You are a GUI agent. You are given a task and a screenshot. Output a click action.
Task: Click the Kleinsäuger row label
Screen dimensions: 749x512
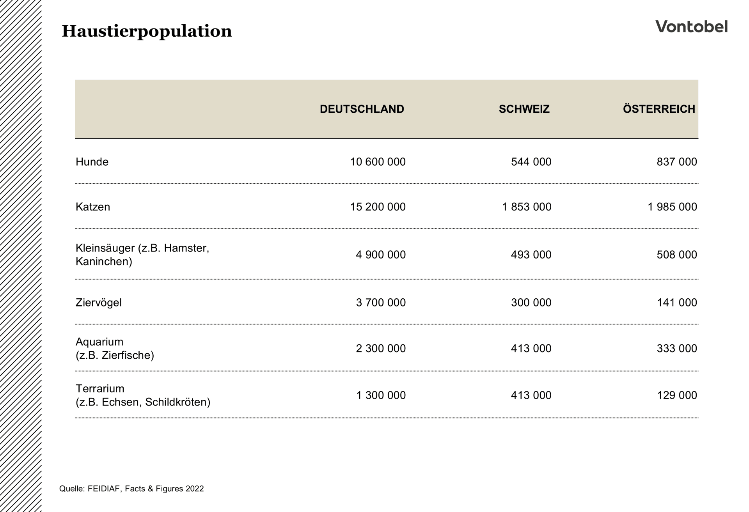coord(142,255)
